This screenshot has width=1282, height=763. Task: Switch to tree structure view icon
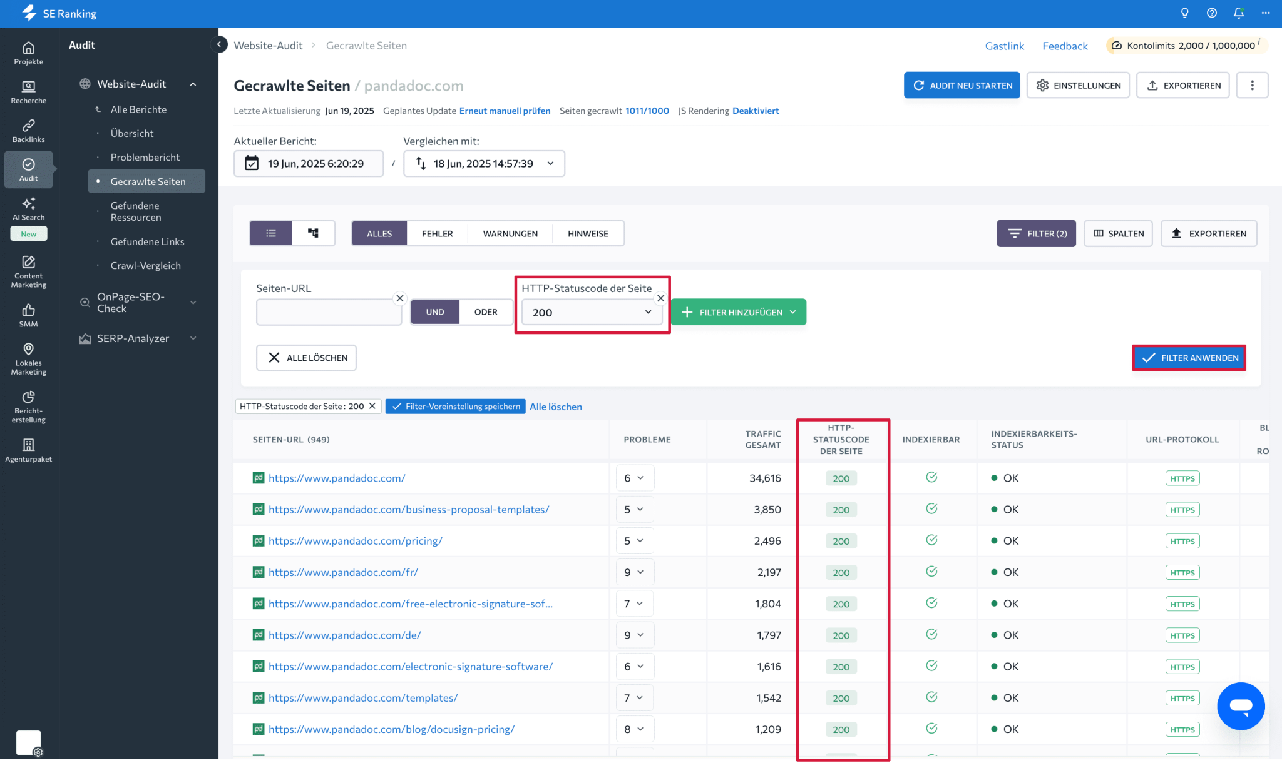point(313,233)
